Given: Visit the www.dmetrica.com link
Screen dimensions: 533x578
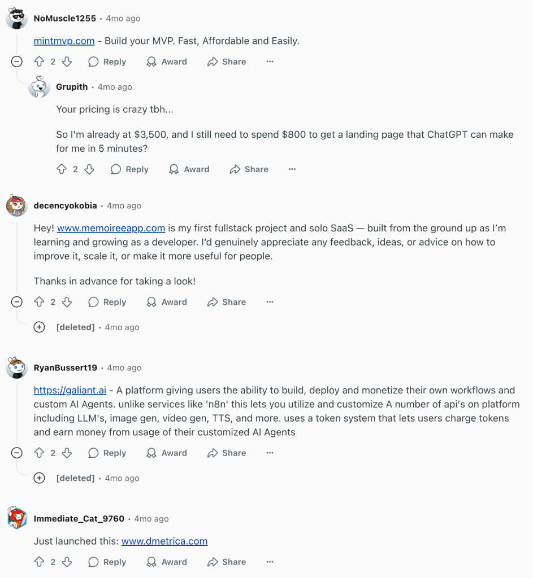Looking at the screenshot, I should click(164, 541).
